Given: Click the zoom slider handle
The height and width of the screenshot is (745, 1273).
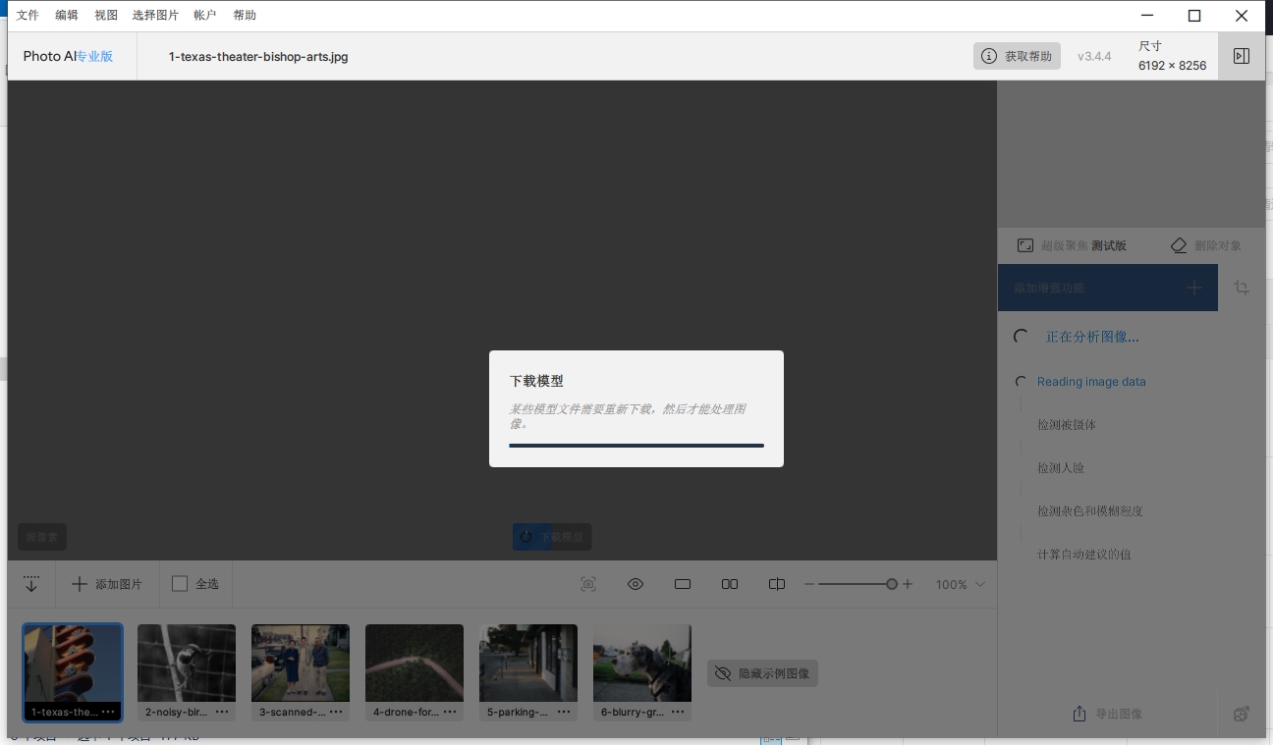Looking at the screenshot, I should pyautogui.click(x=892, y=584).
